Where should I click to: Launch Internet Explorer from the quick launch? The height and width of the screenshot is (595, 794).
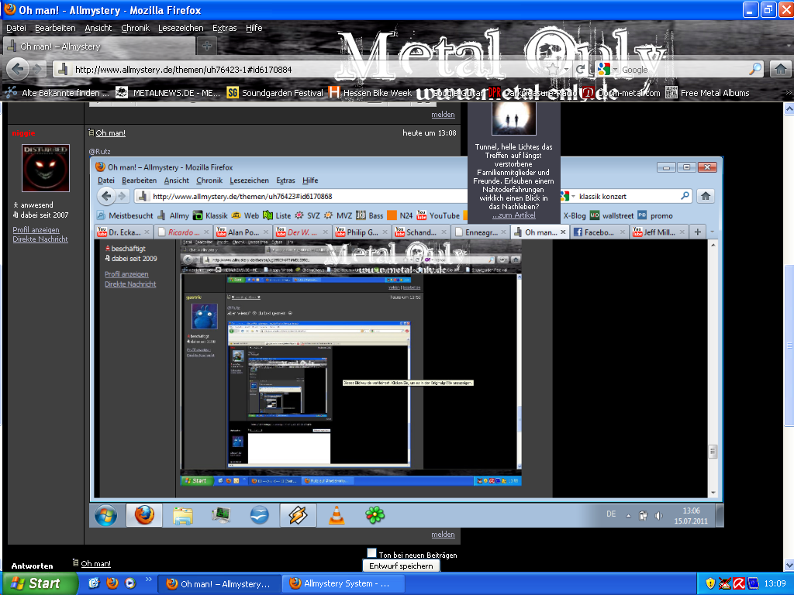click(94, 583)
